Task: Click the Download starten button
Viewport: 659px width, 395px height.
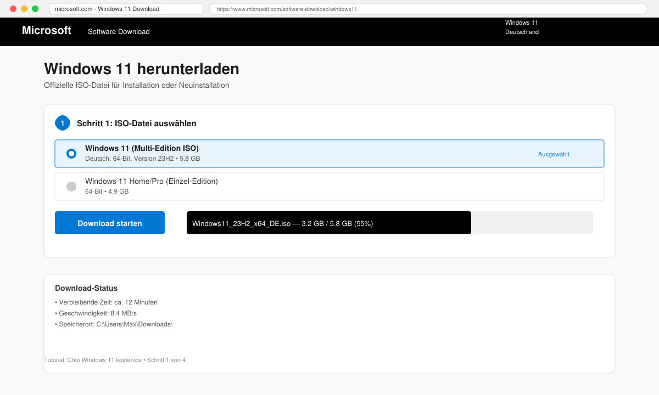Action: click(110, 223)
